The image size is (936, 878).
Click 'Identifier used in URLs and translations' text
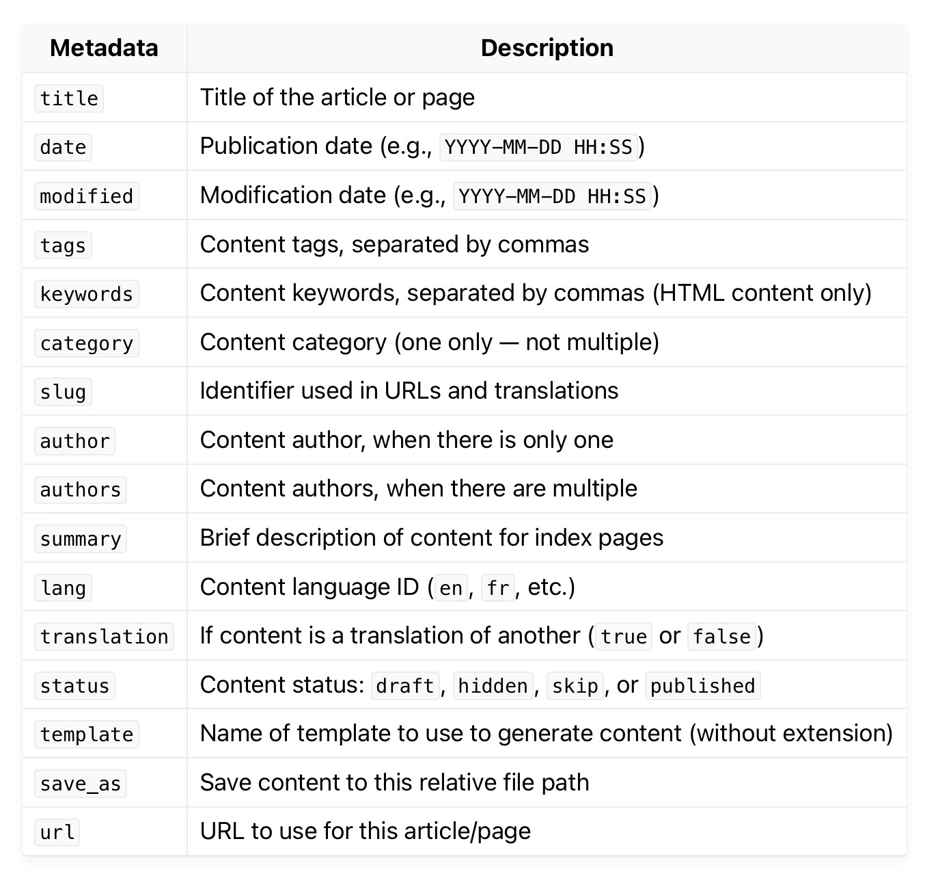point(409,390)
